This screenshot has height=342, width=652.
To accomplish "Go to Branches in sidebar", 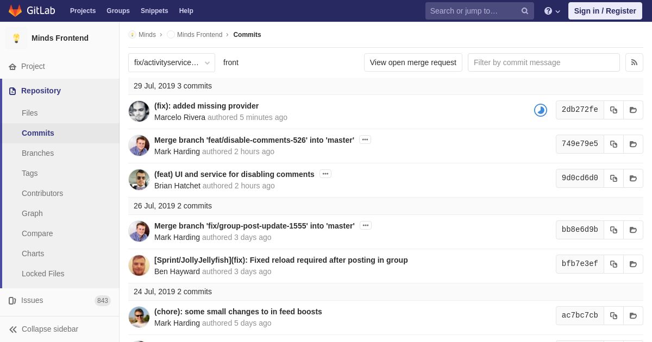I will [37, 153].
